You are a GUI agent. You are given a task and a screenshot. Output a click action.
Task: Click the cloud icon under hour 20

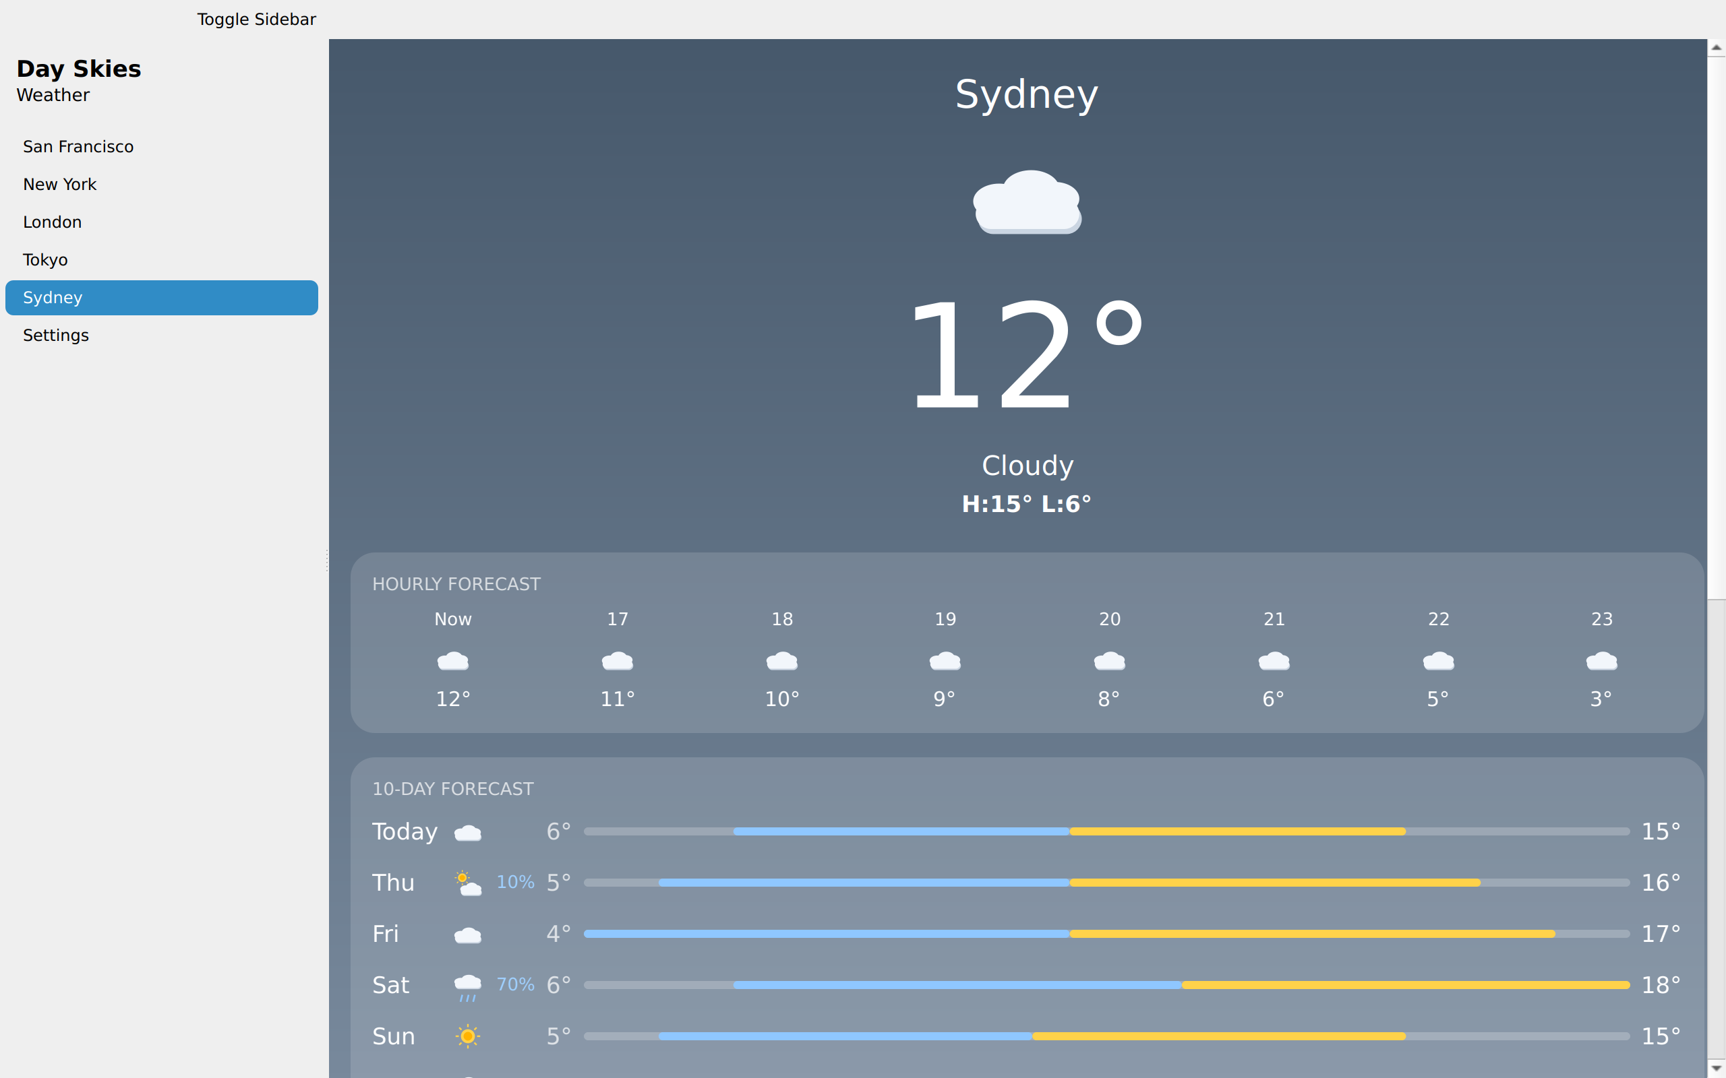(1110, 661)
